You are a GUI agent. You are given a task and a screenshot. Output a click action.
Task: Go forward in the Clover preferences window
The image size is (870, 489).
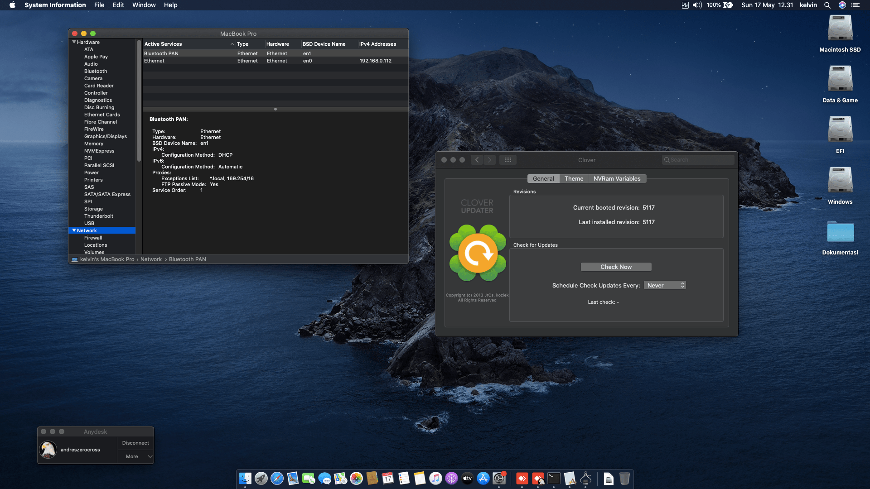[x=489, y=160]
